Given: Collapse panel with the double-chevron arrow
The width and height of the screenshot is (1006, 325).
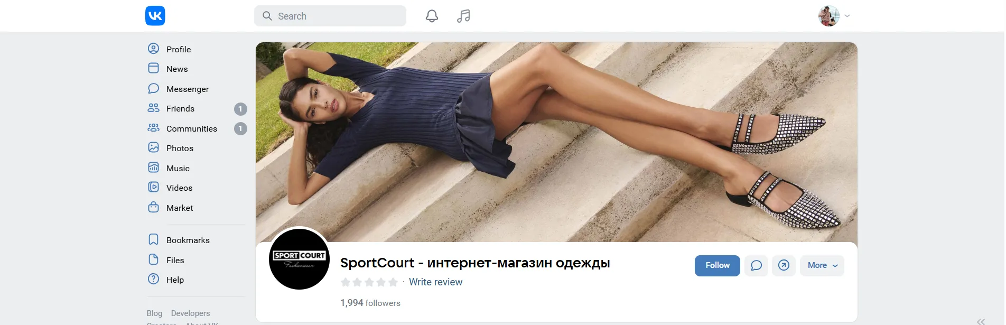Looking at the screenshot, I should pyautogui.click(x=981, y=321).
